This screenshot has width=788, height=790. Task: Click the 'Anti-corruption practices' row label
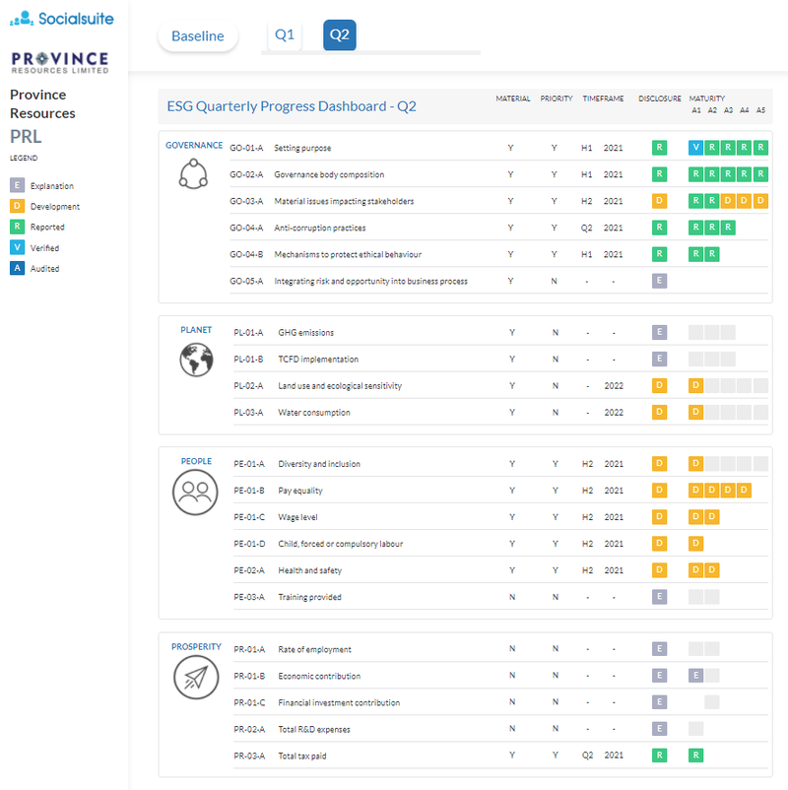[x=320, y=229]
